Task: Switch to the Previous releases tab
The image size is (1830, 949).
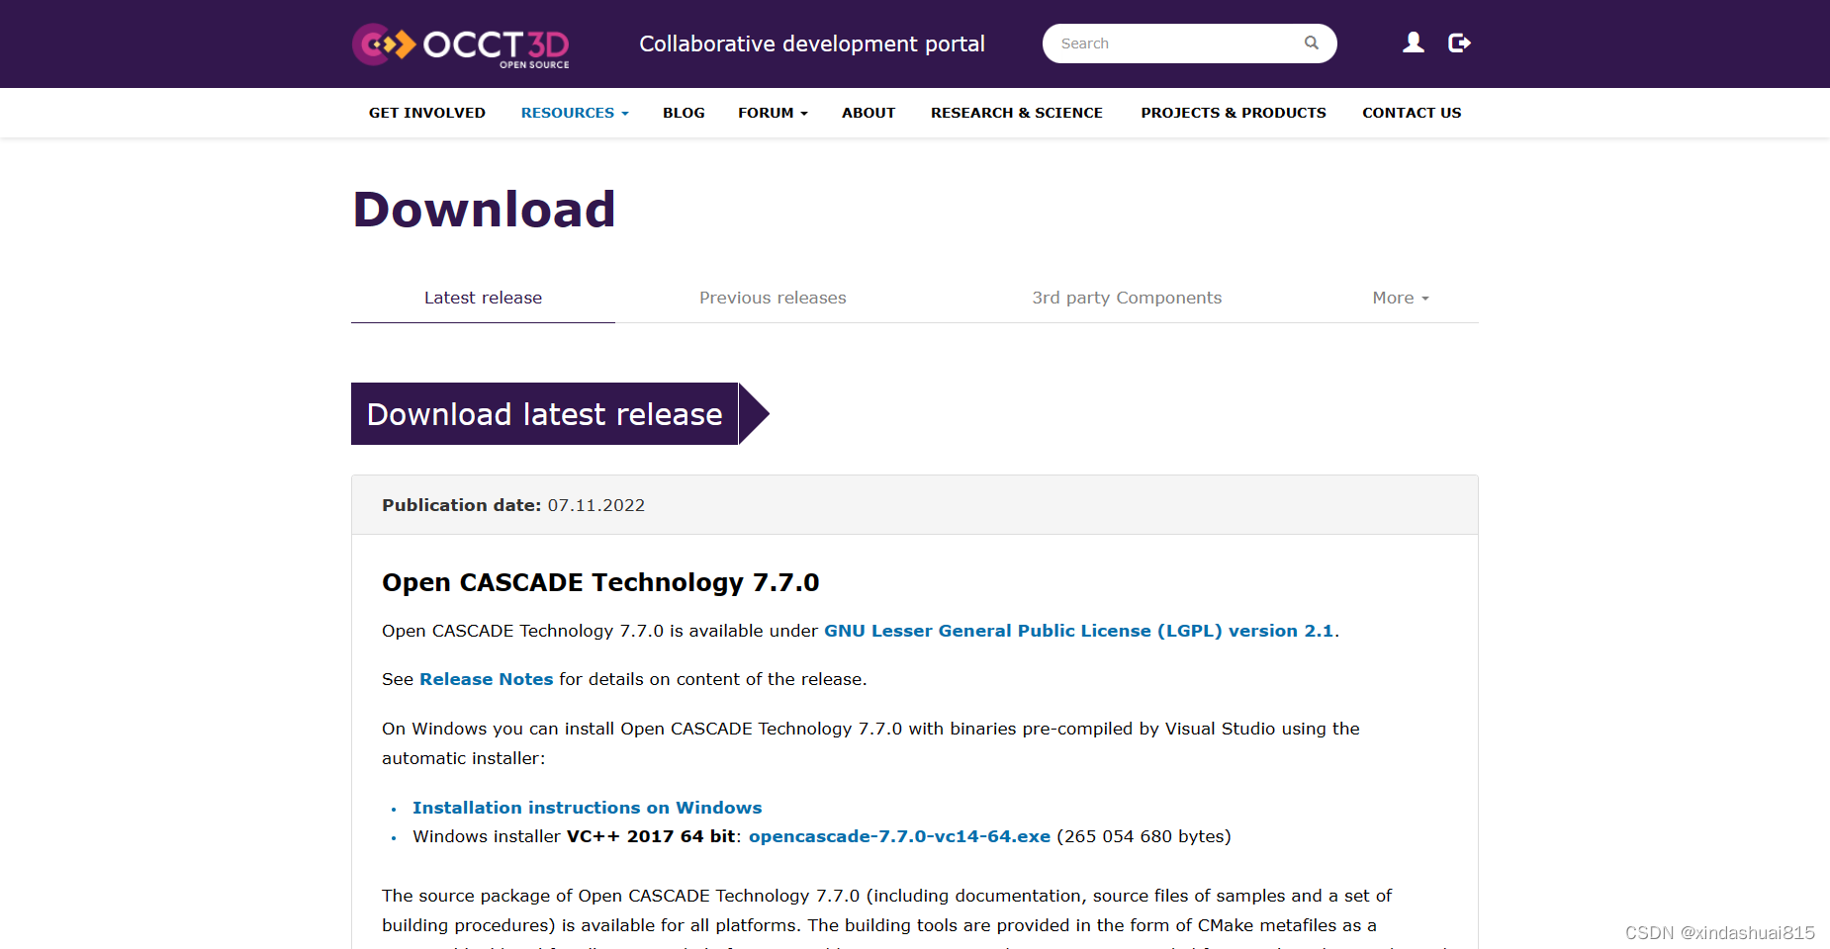Action: point(773,298)
